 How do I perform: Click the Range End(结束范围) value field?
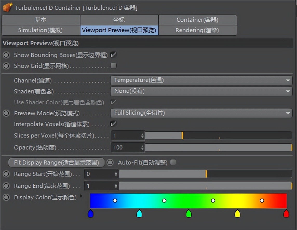click(x=100, y=186)
